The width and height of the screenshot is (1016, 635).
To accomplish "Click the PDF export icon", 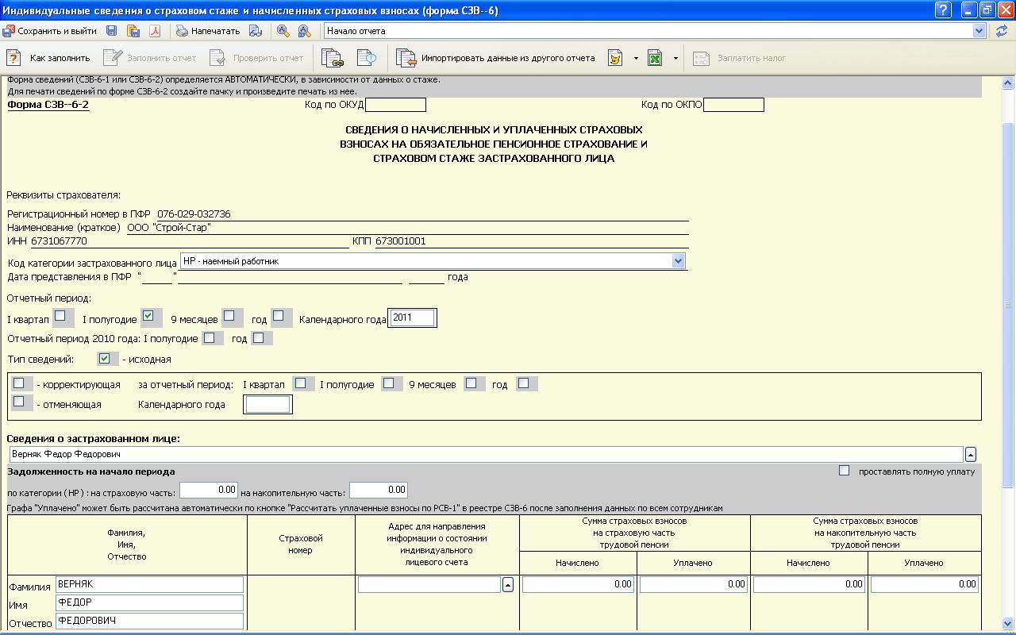I will tap(156, 31).
